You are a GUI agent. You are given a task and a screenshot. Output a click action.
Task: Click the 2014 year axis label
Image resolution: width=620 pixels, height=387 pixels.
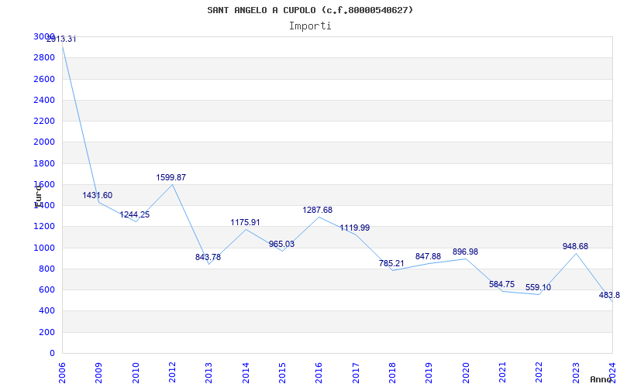[x=246, y=373]
